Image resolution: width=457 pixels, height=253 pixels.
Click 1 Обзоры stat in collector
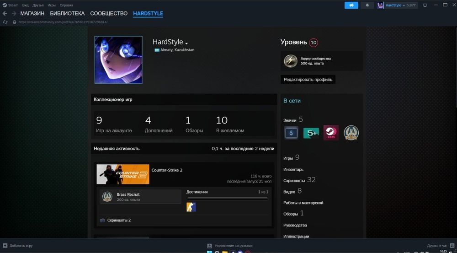(194, 125)
